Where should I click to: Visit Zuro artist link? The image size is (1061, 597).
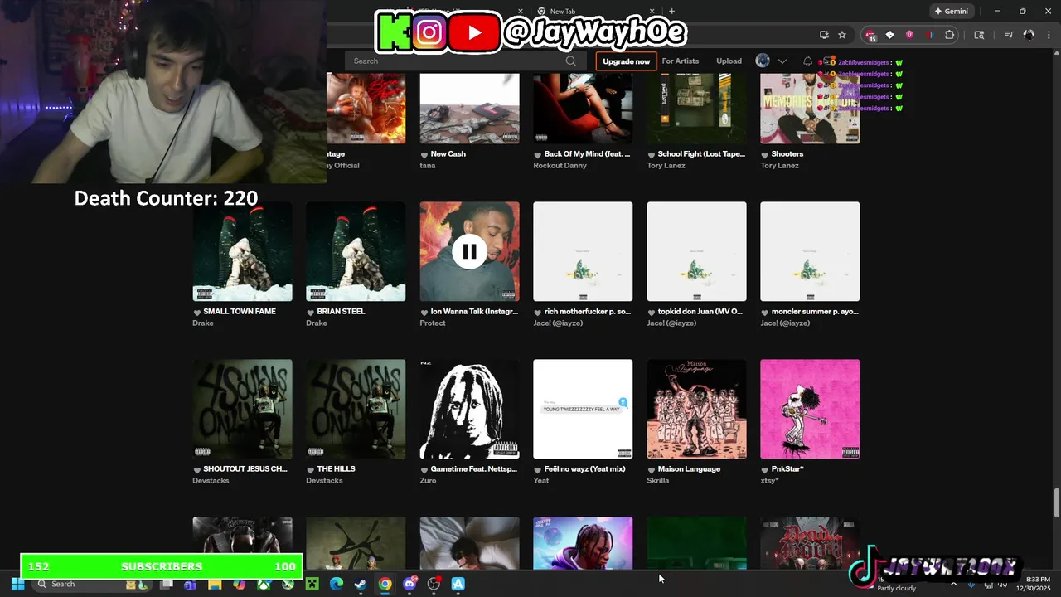428,480
